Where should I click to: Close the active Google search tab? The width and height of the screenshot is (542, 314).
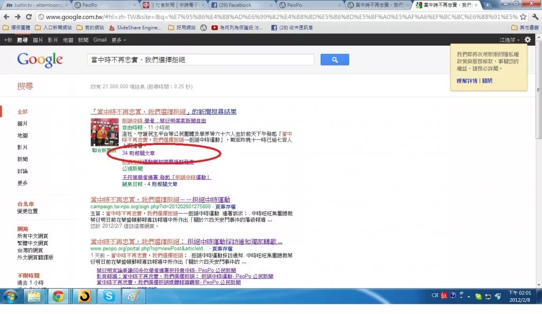pyautogui.click(x=476, y=5)
